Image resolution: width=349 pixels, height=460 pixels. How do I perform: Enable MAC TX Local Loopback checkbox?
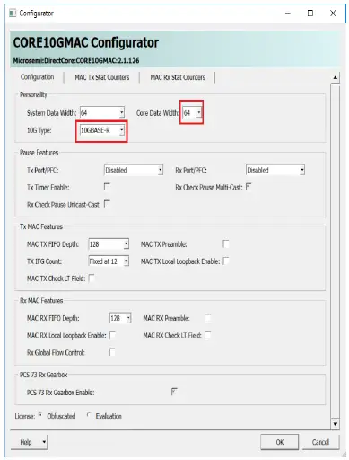click(226, 261)
